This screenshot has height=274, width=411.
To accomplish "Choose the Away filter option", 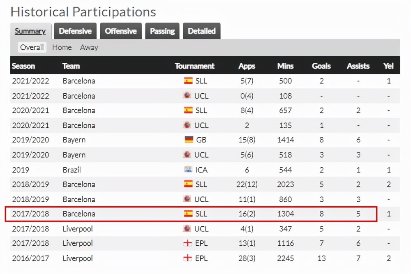I will click(89, 47).
